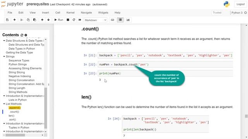Screen dimensions: 248x139
Task: Go to Lists in Python entry
Action: tap(17, 100)
